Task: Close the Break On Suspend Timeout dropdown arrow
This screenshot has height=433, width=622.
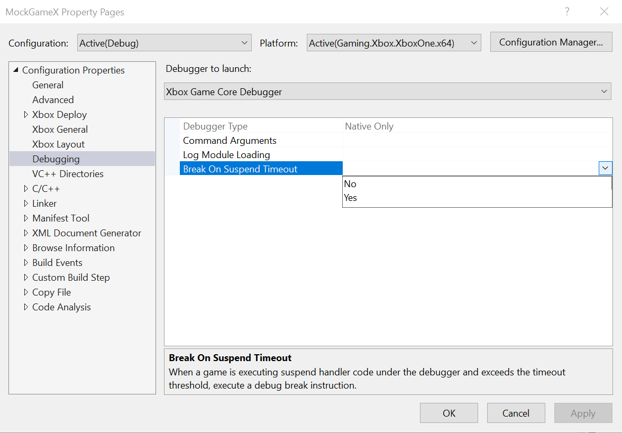Action: (x=605, y=168)
